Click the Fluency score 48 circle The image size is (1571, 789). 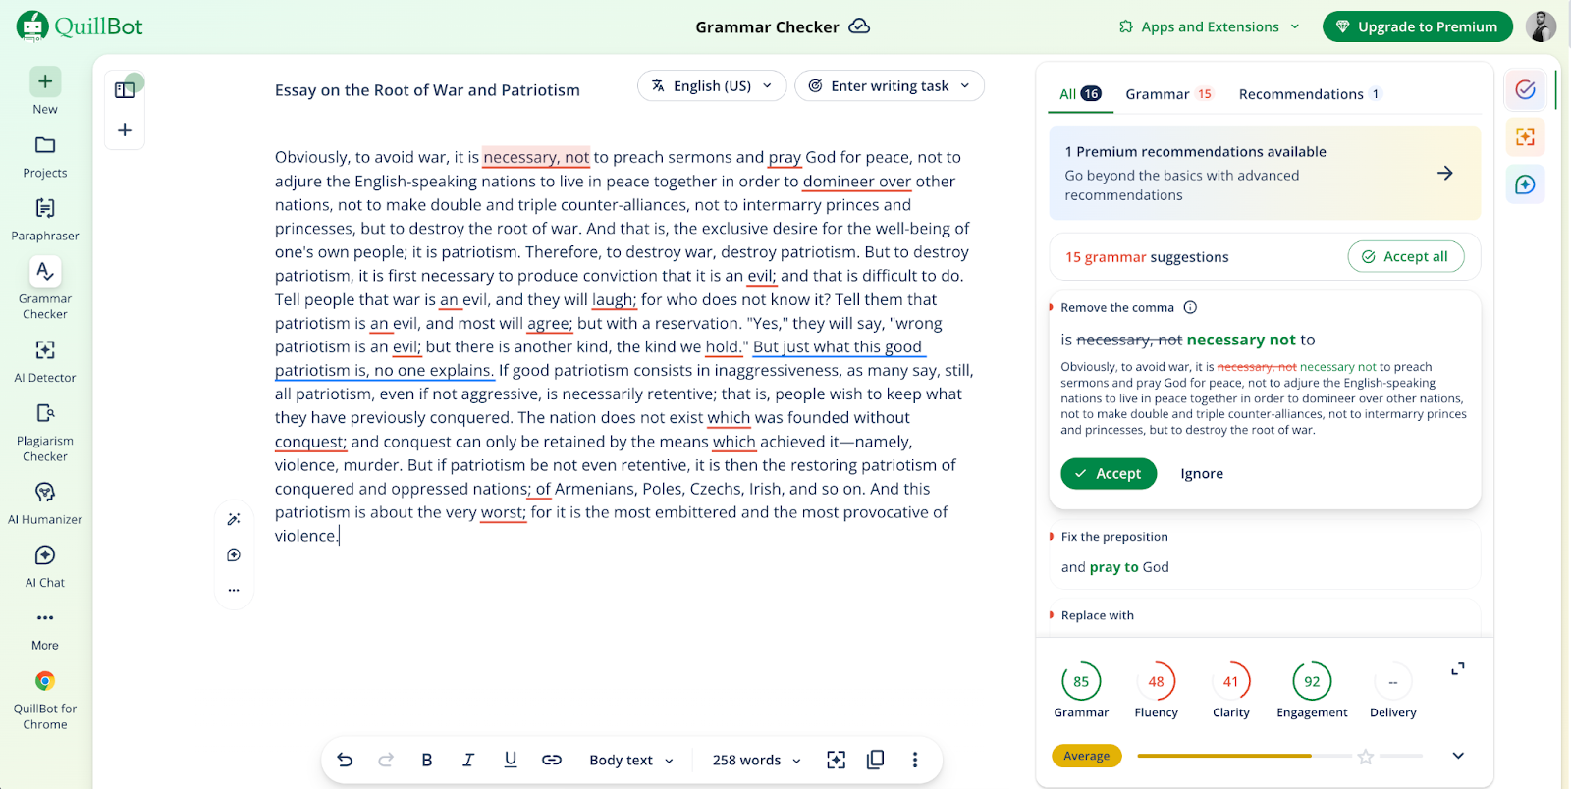[1156, 681]
